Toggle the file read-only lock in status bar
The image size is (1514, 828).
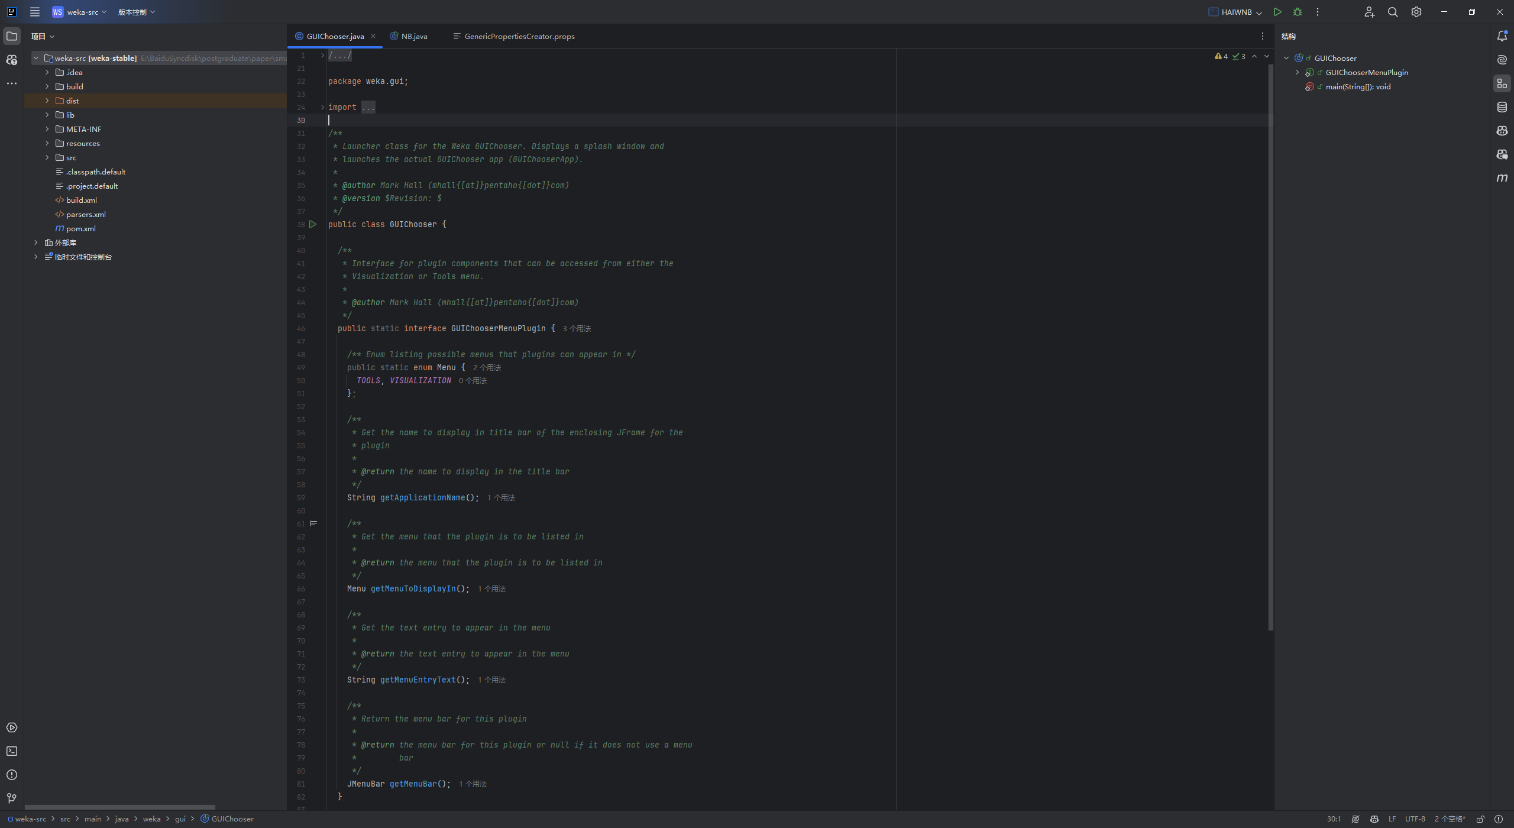[x=1480, y=819]
